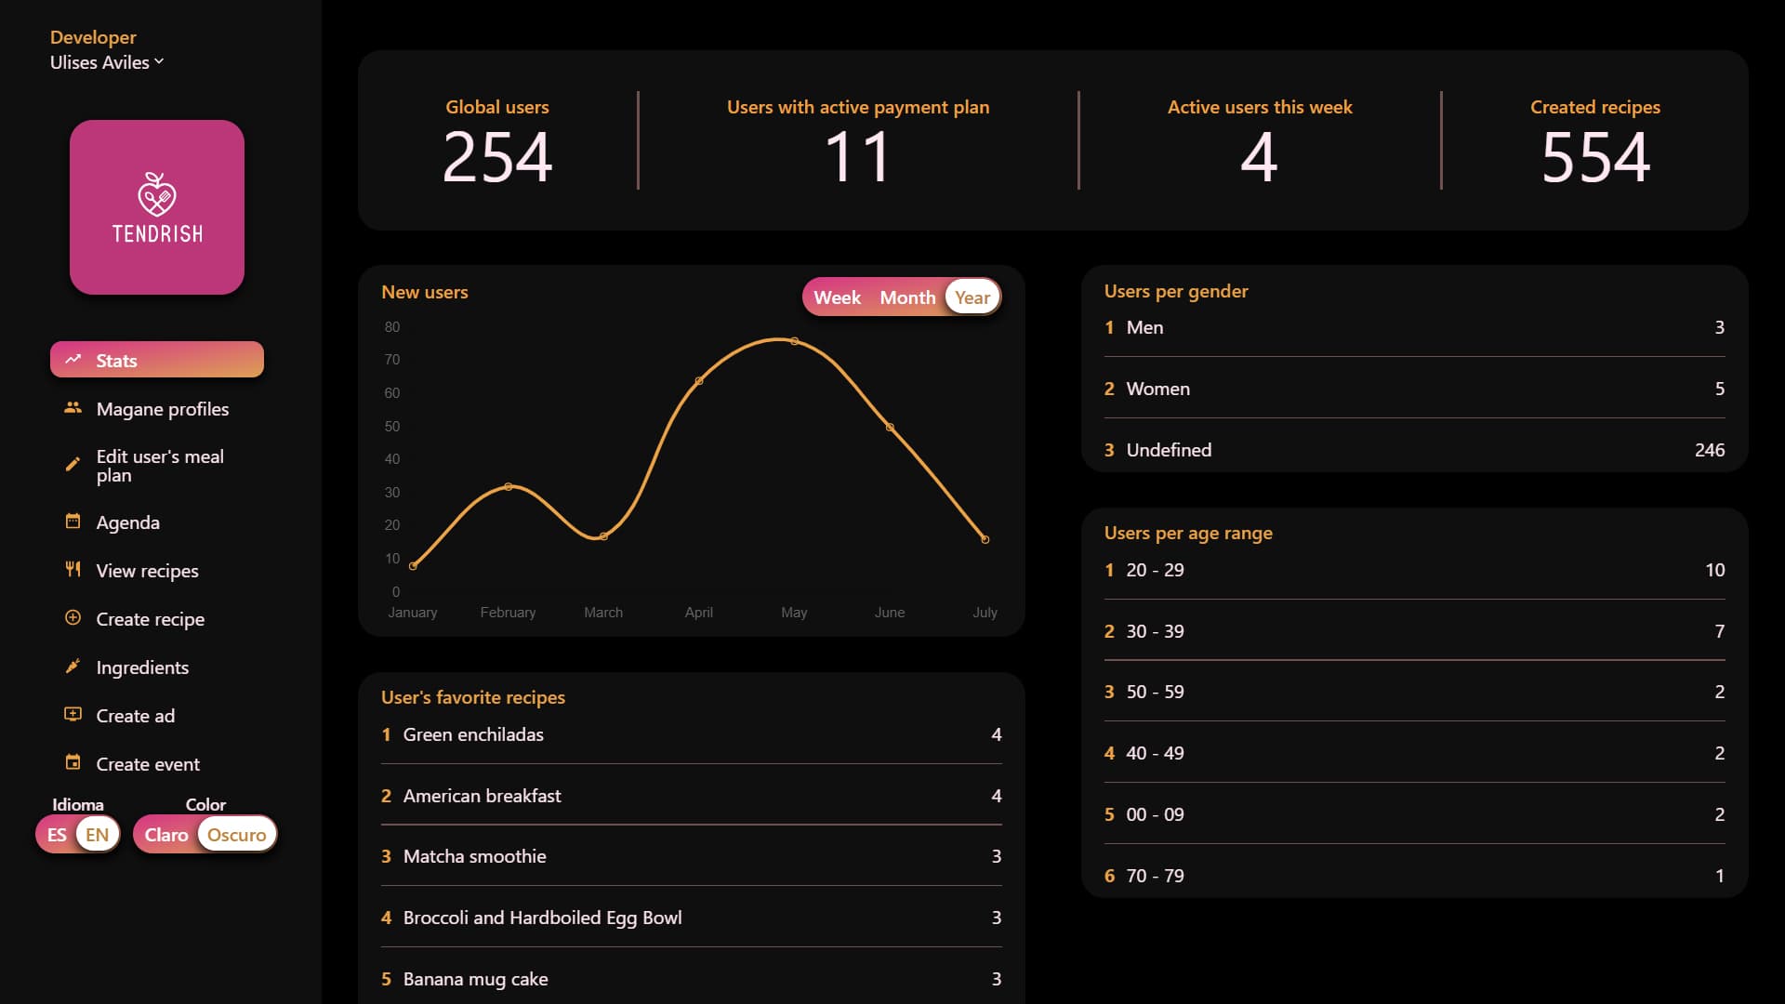Open the Create ad page
Image resolution: width=1785 pixels, height=1004 pixels.
157,716
